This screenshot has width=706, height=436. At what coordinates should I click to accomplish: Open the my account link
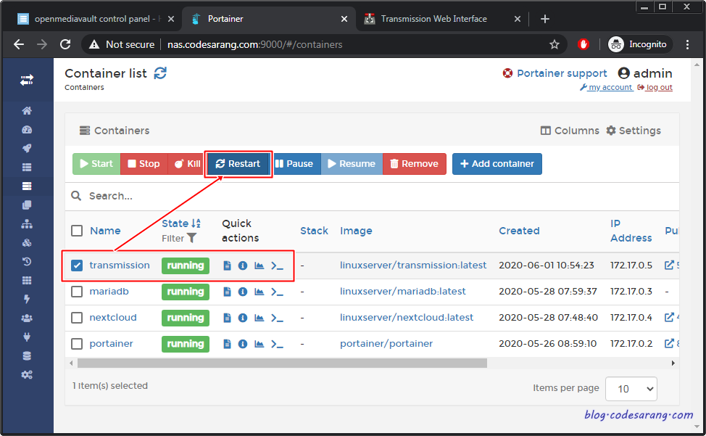pyautogui.click(x=607, y=87)
